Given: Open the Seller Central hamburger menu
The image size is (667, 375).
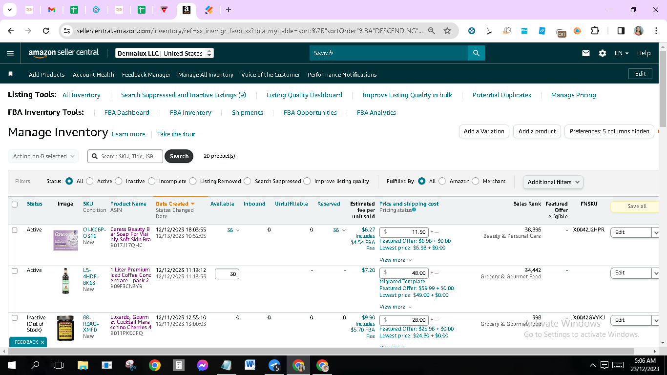Looking at the screenshot, I should (x=10, y=53).
